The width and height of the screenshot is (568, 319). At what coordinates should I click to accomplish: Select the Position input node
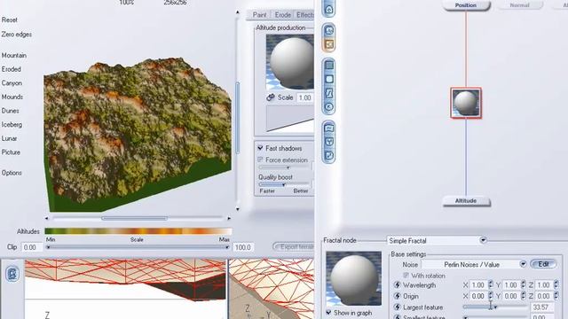click(x=466, y=5)
